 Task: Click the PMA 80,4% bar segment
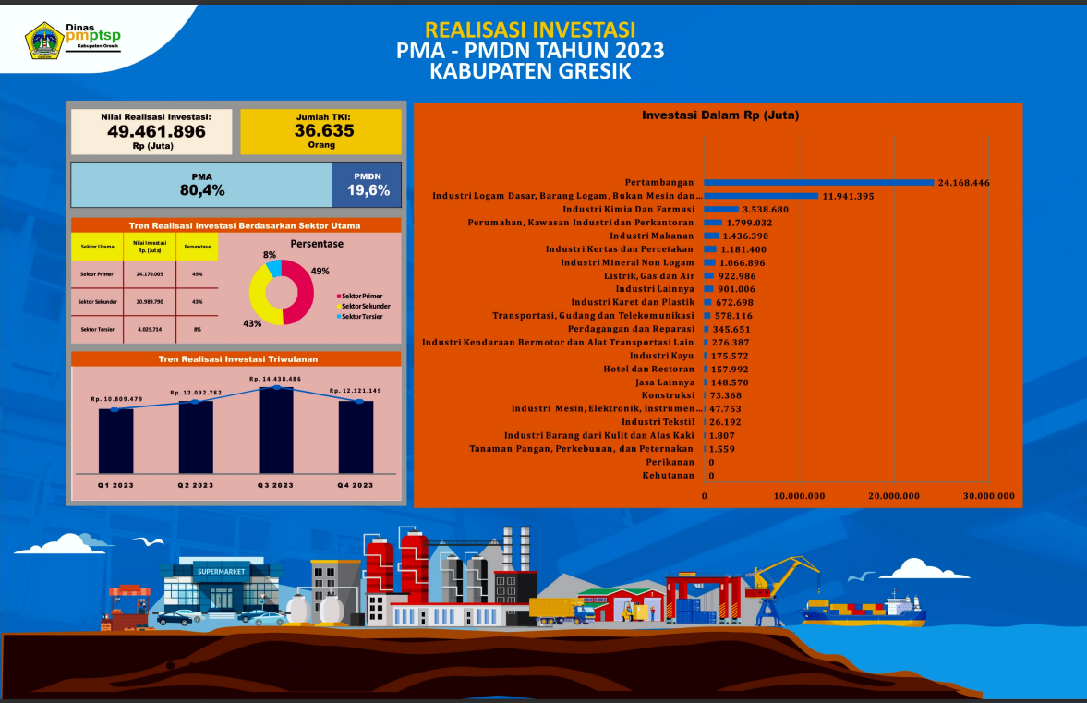(x=201, y=185)
